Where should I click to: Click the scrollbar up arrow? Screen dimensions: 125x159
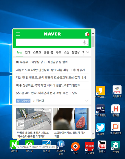click(x=93, y=33)
